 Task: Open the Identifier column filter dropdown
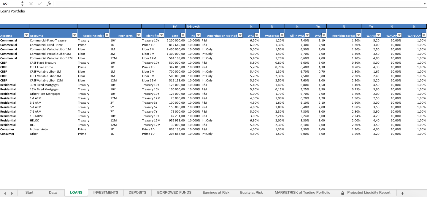click(x=161, y=35)
